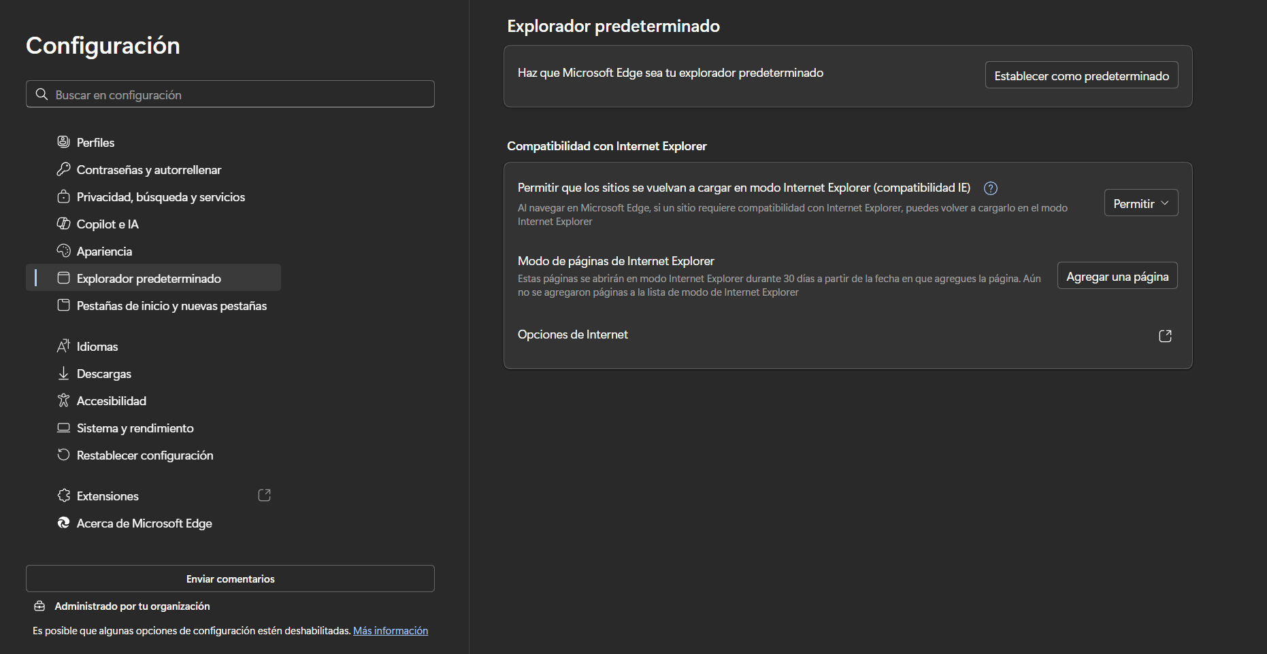Click the padlock icon for Privacidad, búsqueda y servicios

(x=63, y=196)
